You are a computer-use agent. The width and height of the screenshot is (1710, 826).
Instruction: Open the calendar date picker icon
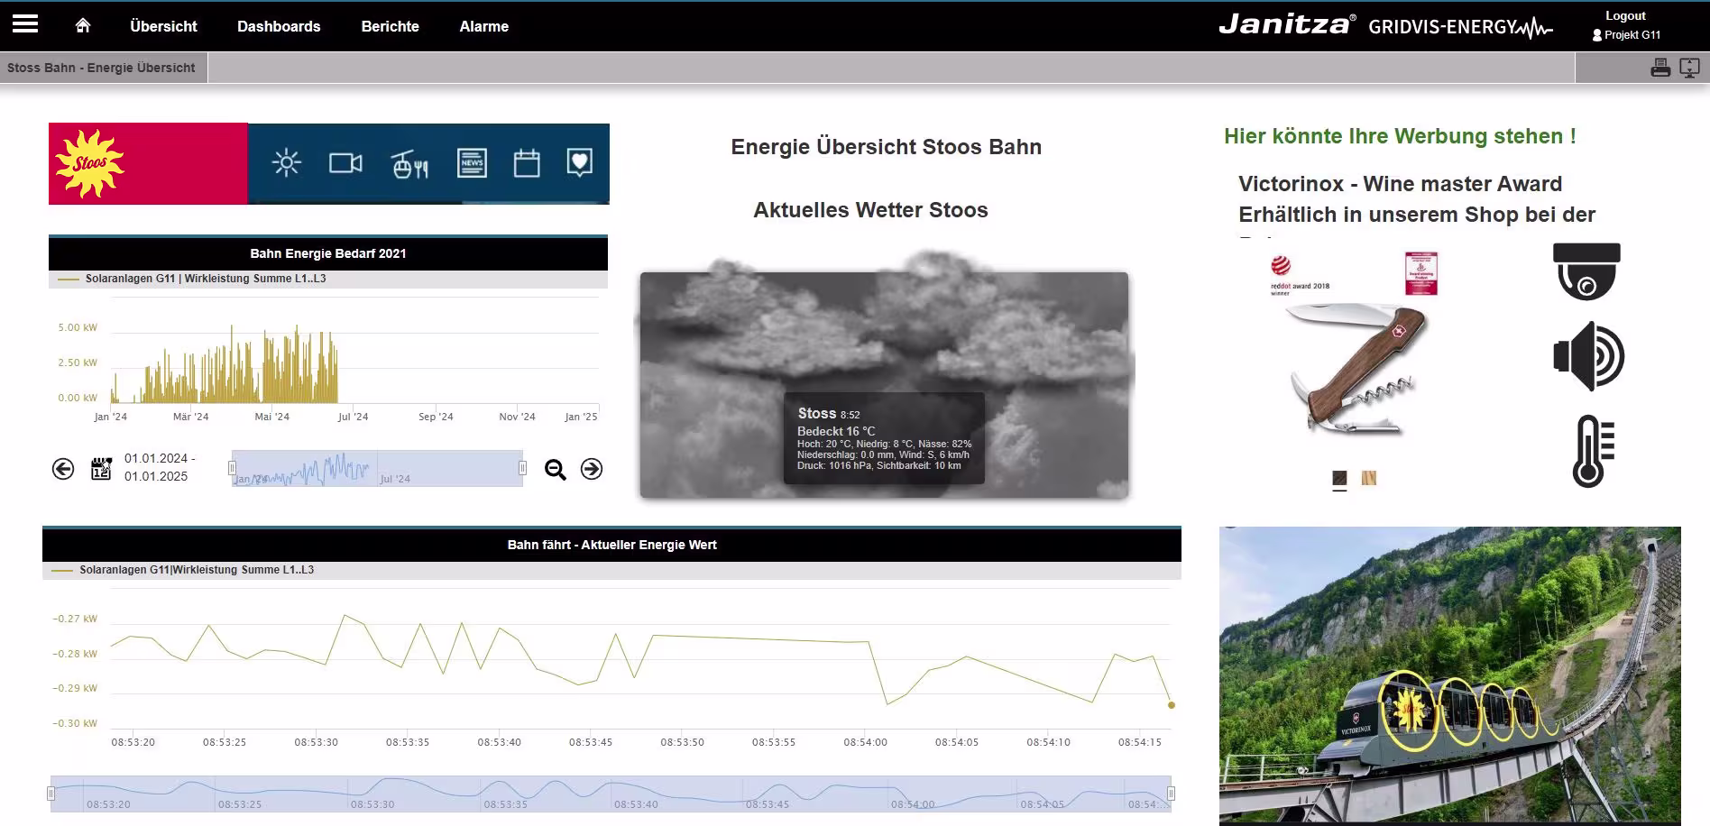tap(101, 469)
